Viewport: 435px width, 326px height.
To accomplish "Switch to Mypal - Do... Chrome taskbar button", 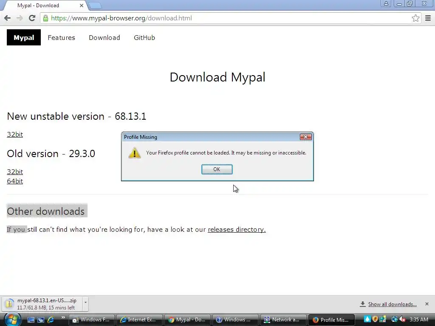I will tap(187, 320).
